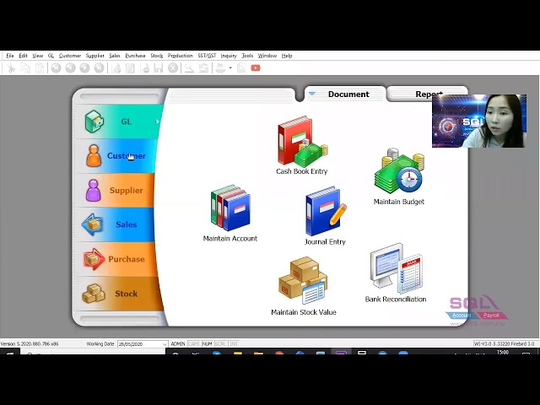
Task: Go to first record toolbar button
Action: pos(56,68)
